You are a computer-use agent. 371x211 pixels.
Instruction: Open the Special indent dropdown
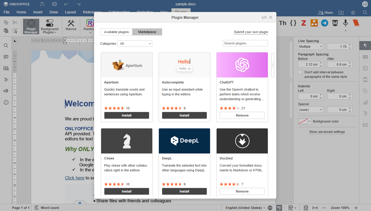point(310,109)
